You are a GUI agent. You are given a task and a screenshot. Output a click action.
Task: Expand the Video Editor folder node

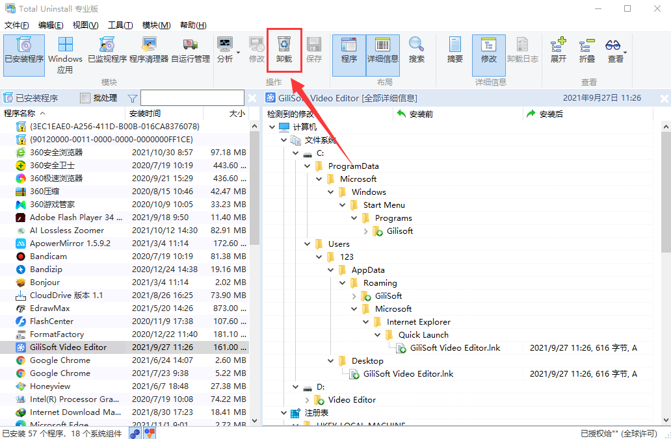click(x=308, y=400)
